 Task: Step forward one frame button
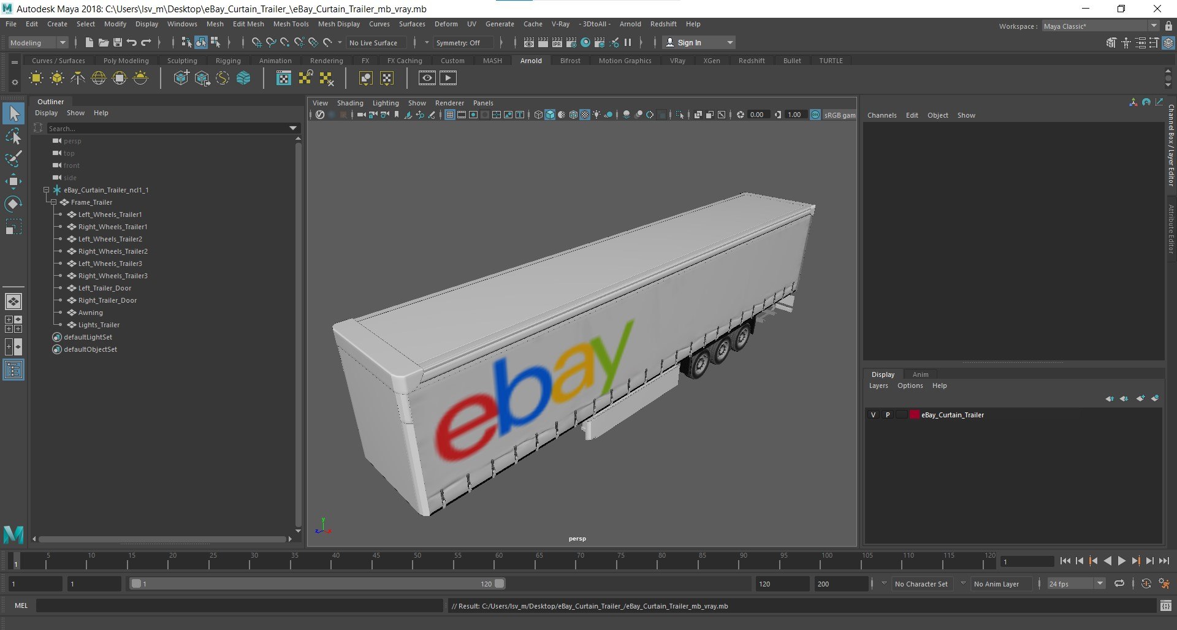pos(1149,561)
